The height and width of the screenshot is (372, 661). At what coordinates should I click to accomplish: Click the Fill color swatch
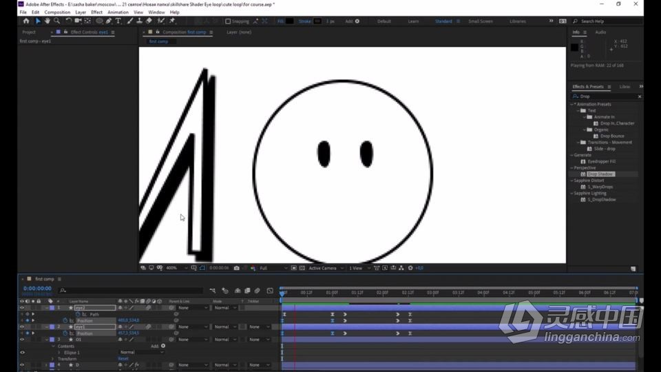[290, 21]
